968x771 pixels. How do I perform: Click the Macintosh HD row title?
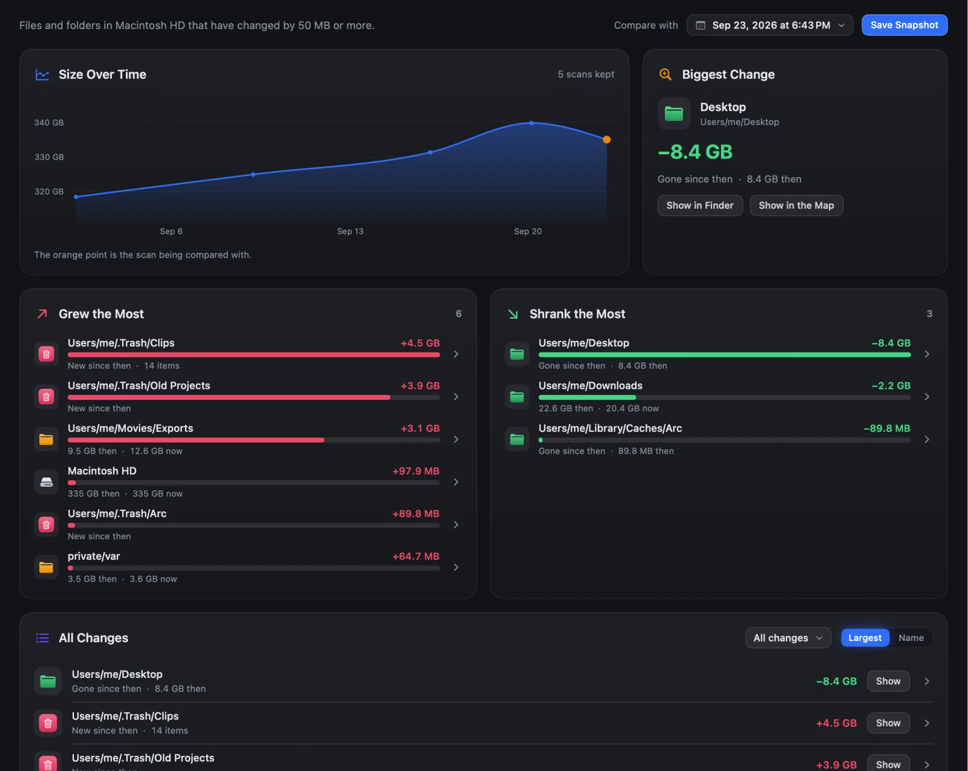(102, 471)
